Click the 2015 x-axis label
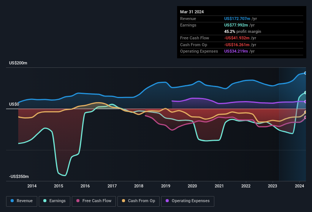This screenshot has height=212, width=312. coord(59,186)
